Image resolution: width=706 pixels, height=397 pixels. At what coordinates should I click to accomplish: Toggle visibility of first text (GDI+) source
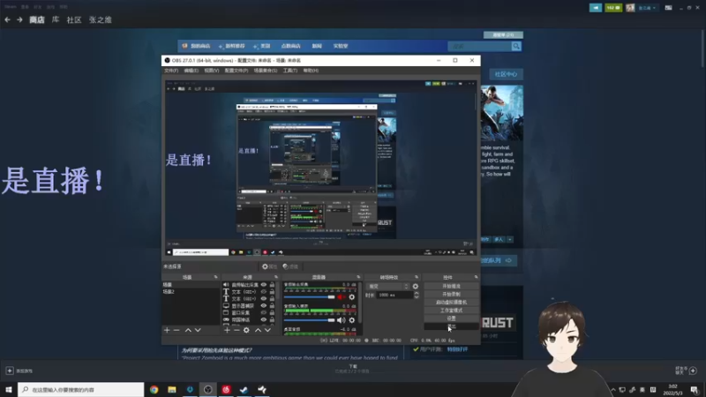(264, 292)
